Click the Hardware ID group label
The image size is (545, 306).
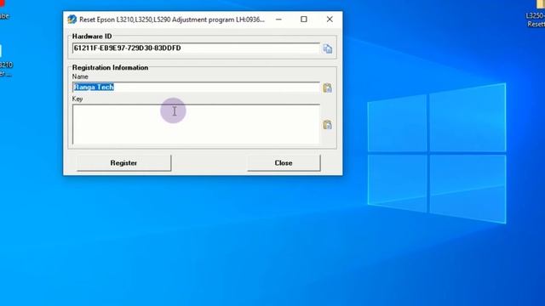(x=92, y=36)
